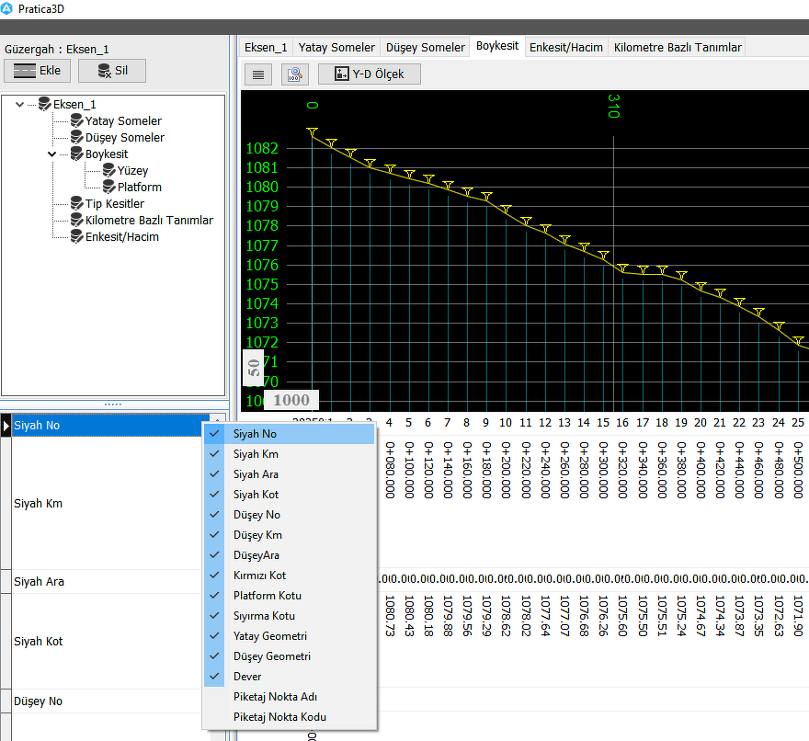
Task: Click the panel splitter dots handle
Action: [x=113, y=405]
